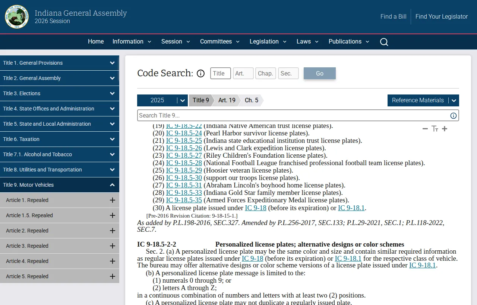Click the info icon beside Code Search
Screen dimensions: 477x305
(x=200, y=73)
